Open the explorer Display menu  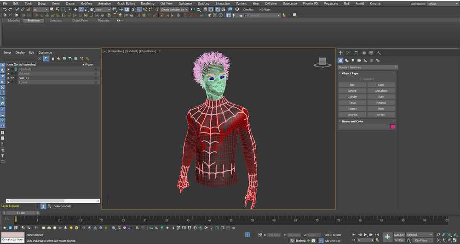pyautogui.click(x=20, y=53)
